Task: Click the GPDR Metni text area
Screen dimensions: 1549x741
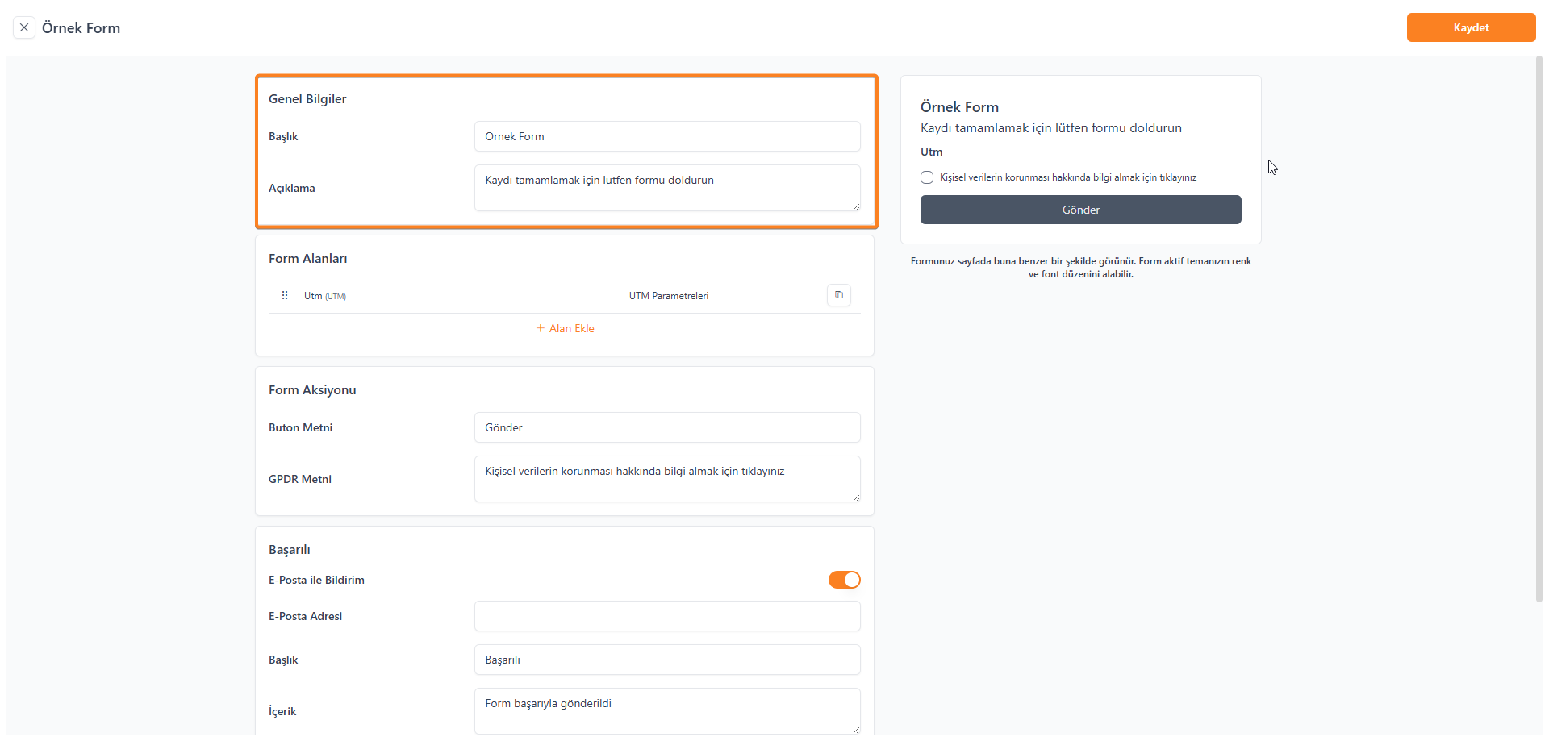Action: click(x=666, y=478)
